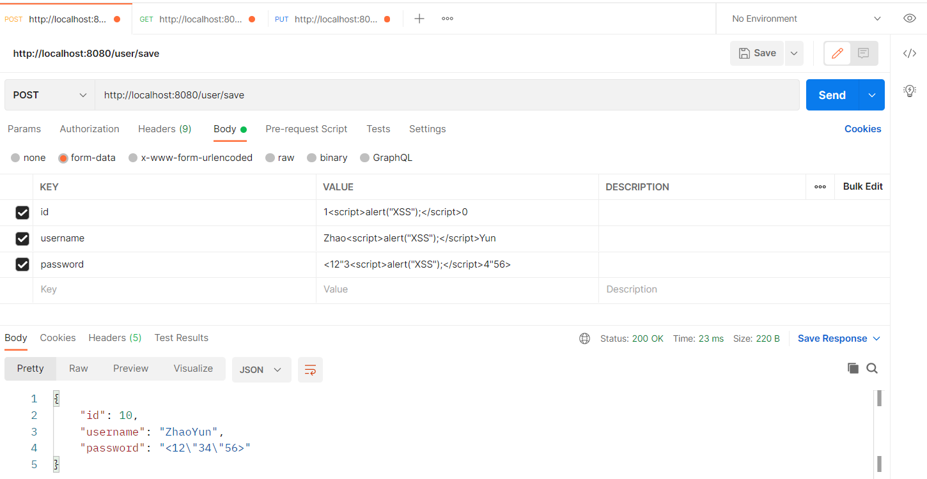927x479 pixels.
Task: Switch to the GET request tab
Action: coord(199,19)
